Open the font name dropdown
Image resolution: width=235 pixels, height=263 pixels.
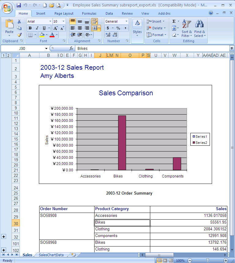(50, 21)
